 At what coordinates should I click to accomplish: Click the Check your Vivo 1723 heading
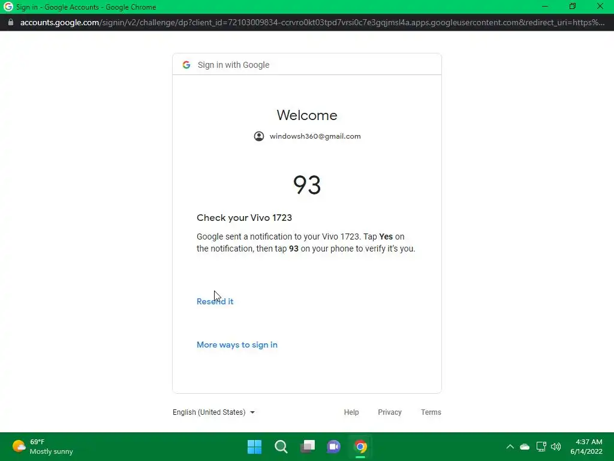pyautogui.click(x=245, y=217)
